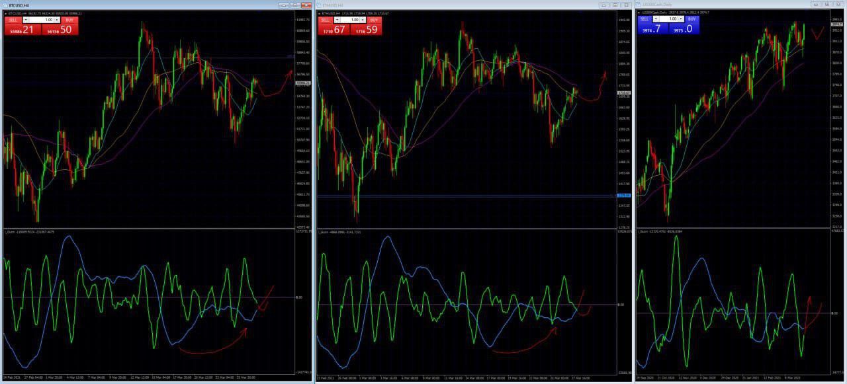Click BTCUSD,H4 title bar text

(19, 5)
